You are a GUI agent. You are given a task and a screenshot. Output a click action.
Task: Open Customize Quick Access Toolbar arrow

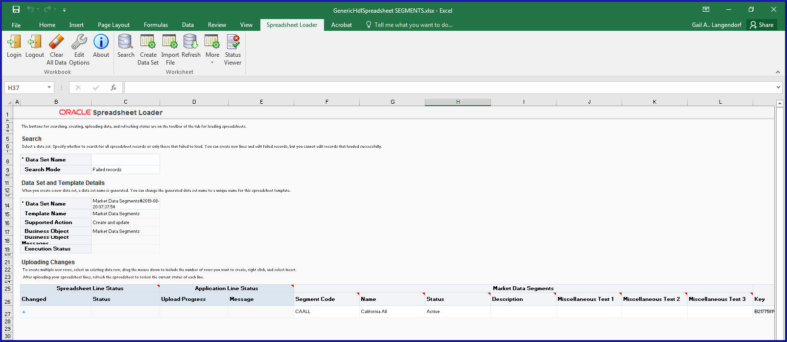click(64, 10)
